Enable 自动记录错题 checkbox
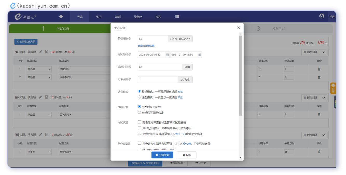Viewport: 346px width, 175px height. point(140,128)
